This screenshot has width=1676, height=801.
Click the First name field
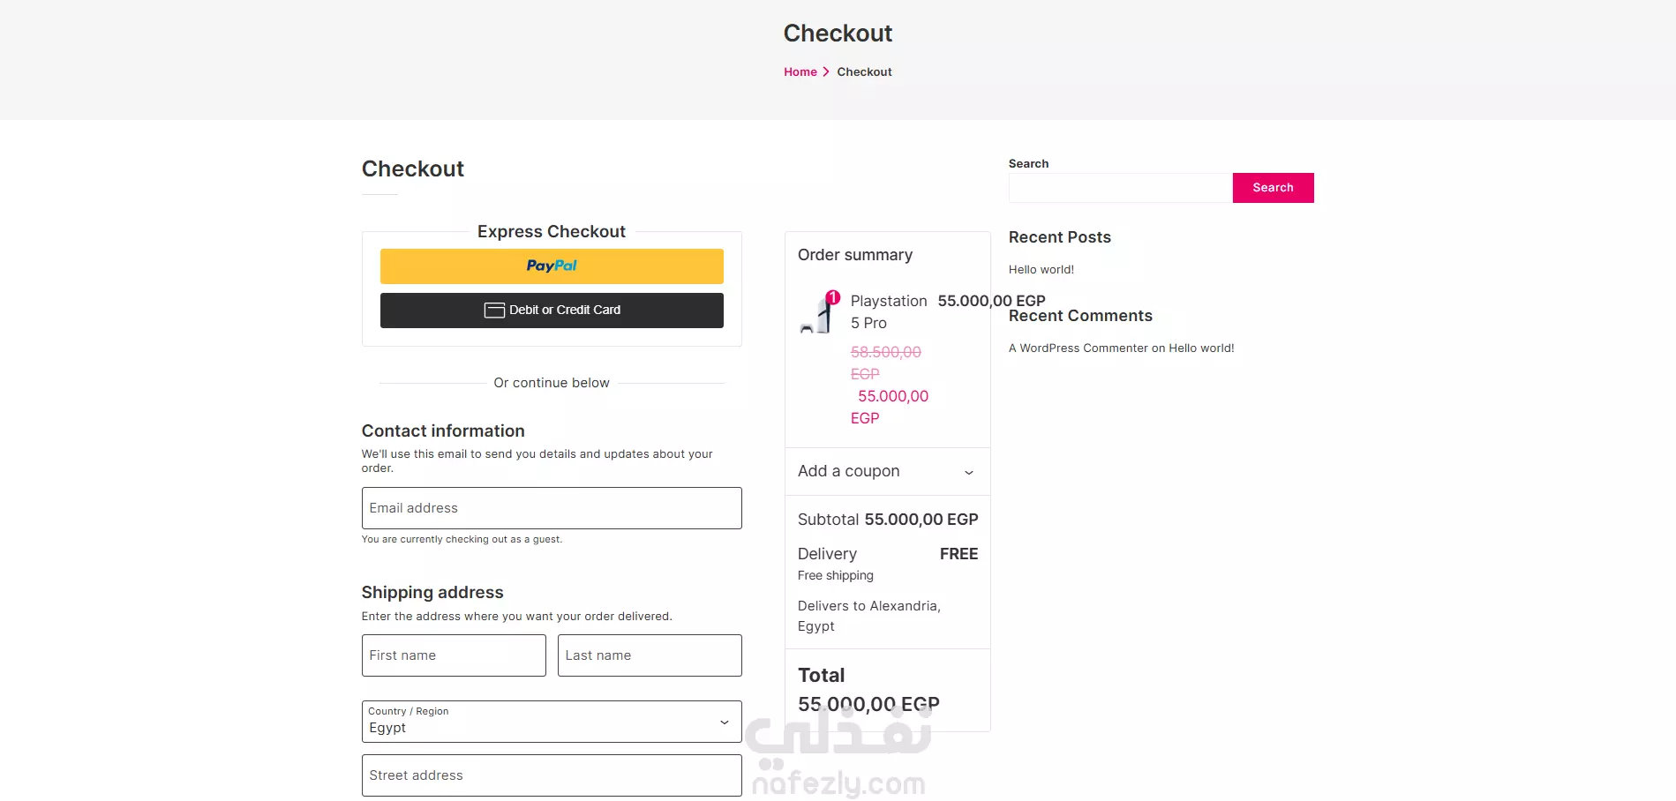click(454, 655)
